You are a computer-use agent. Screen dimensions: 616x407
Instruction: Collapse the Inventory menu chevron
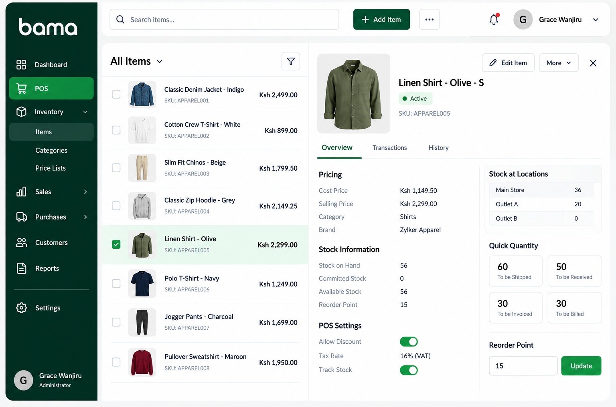pyautogui.click(x=85, y=112)
